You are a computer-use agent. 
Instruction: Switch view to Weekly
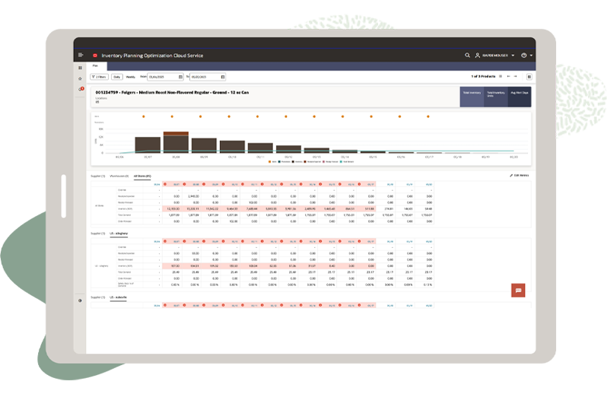[x=131, y=77]
